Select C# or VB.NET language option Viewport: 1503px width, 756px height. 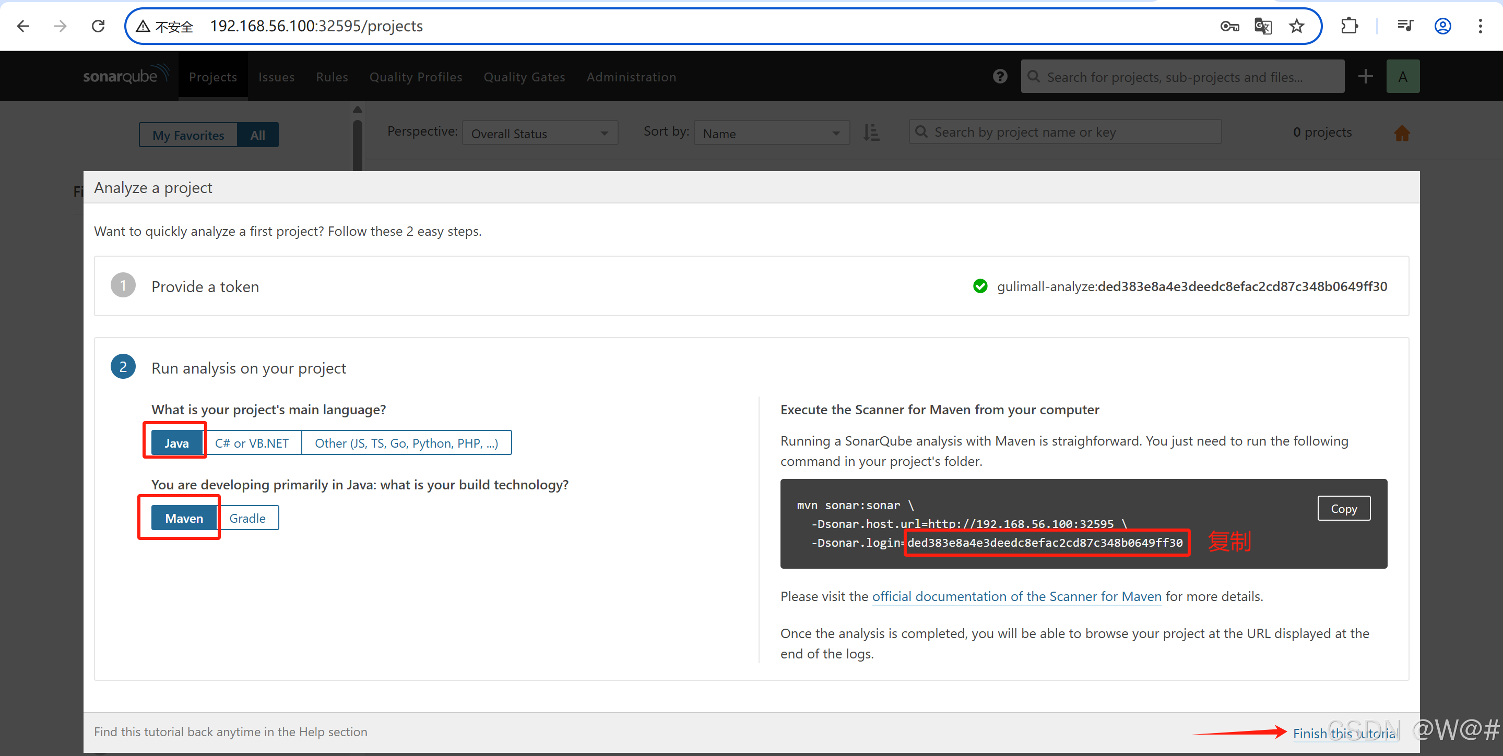tap(252, 443)
